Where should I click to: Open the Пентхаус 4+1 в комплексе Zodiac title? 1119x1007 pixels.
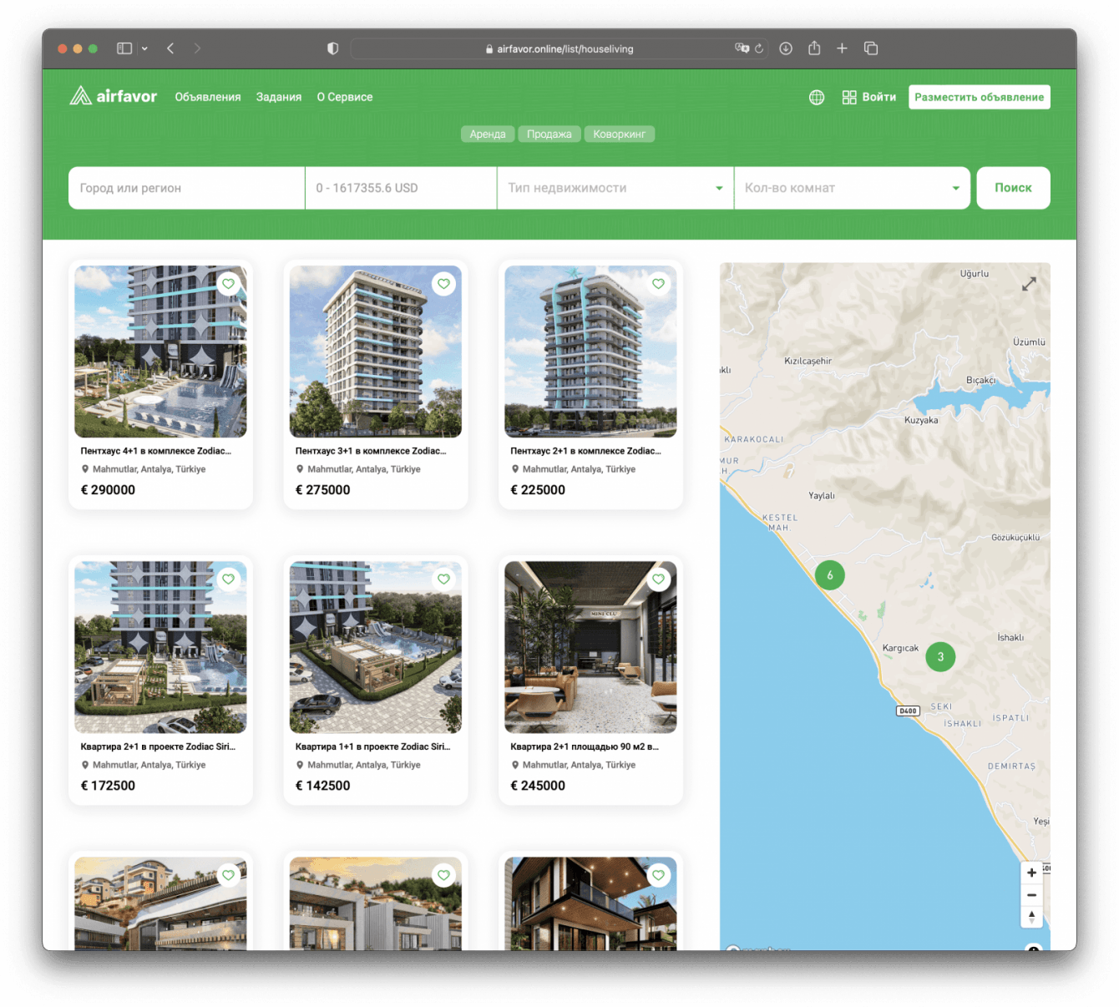pos(156,451)
